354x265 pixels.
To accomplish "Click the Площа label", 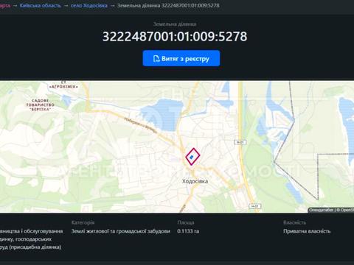I will coord(186,222).
